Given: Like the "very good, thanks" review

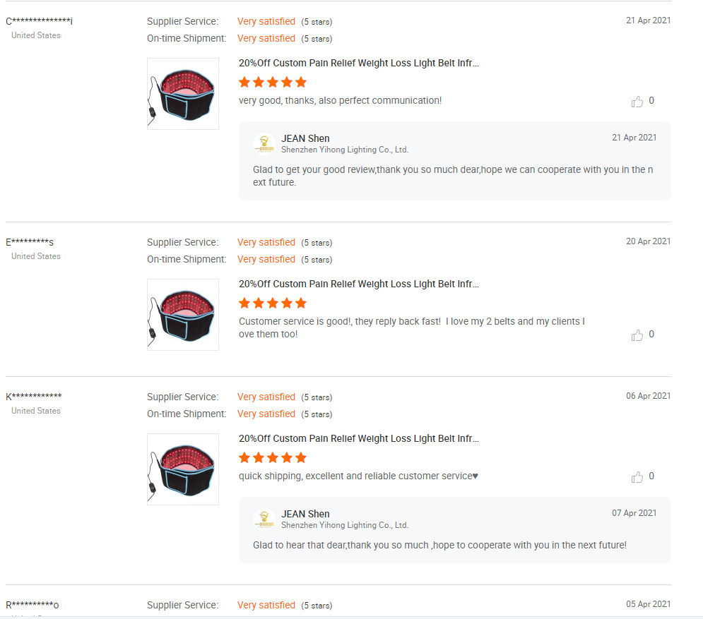Looking at the screenshot, I should pos(637,102).
